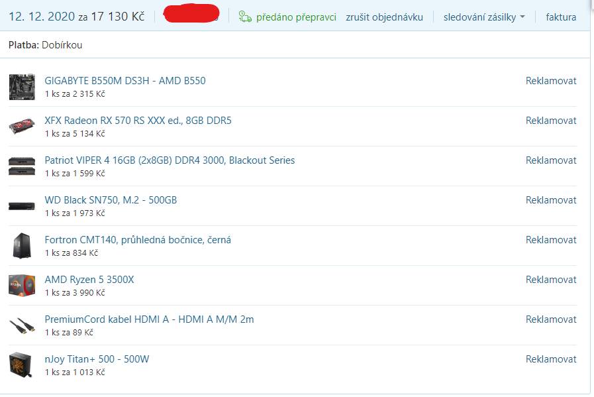Click Reklamovat for XFX Radeon RX 570
This screenshot has width=594, height=397.
click(x=551, y=121)
